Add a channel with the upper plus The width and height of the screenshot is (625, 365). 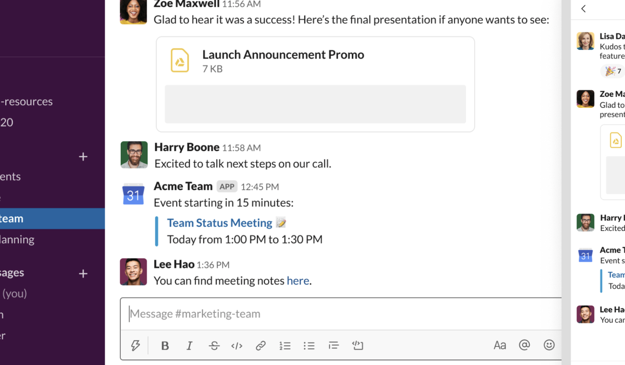pyautogui.click(x=83, y=156)
